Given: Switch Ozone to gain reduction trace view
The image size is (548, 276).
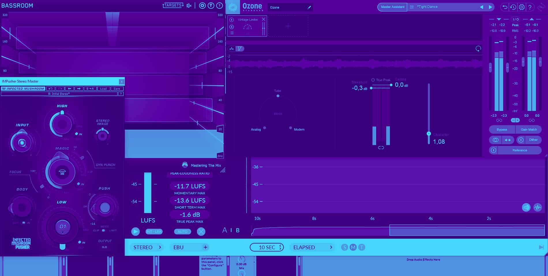Looking at the screenshot, I should [x=240, y=49].
